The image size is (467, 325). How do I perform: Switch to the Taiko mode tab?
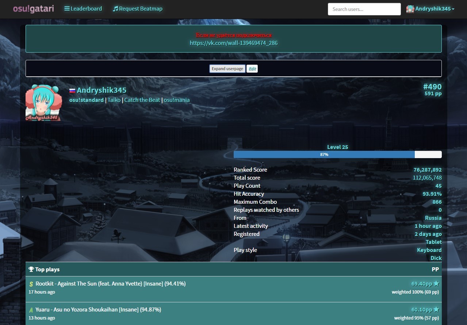(114, 100)
